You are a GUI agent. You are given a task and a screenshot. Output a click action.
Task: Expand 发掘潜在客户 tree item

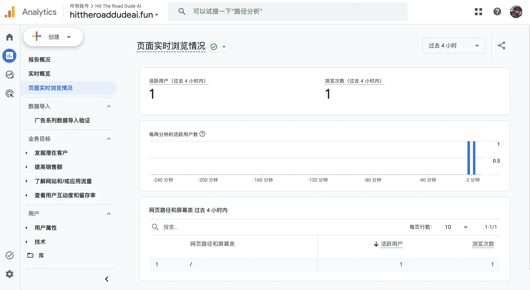pos(26,153)
